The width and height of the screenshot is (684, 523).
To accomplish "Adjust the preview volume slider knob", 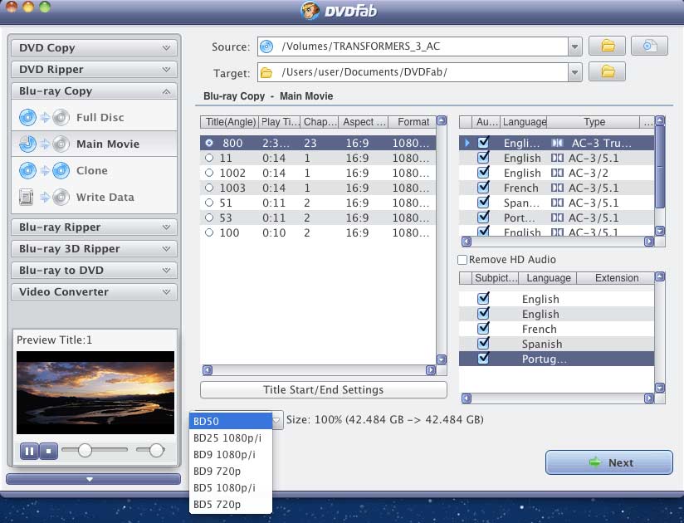I will (156, 450).
